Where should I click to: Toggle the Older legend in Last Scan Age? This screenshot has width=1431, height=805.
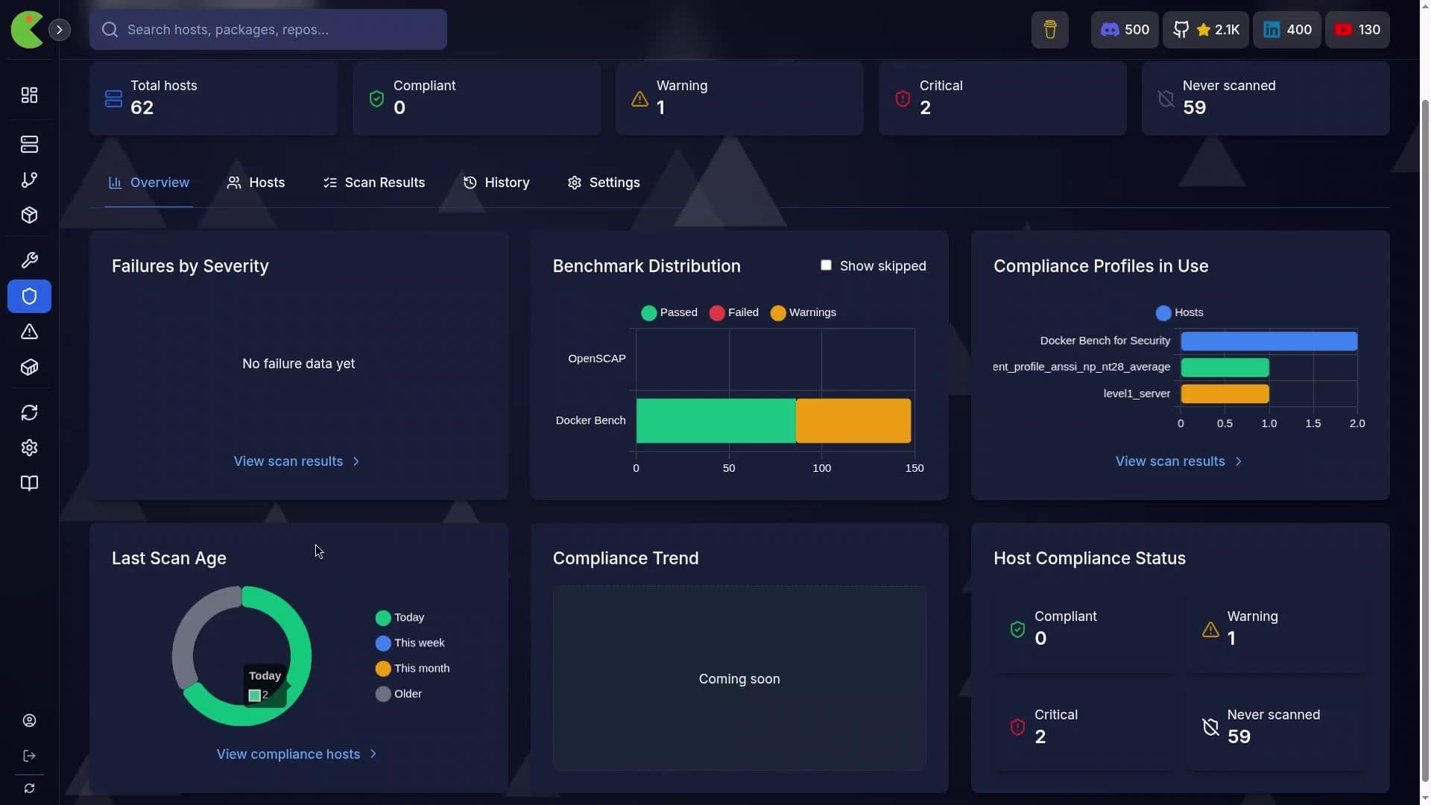click(399, 695)
